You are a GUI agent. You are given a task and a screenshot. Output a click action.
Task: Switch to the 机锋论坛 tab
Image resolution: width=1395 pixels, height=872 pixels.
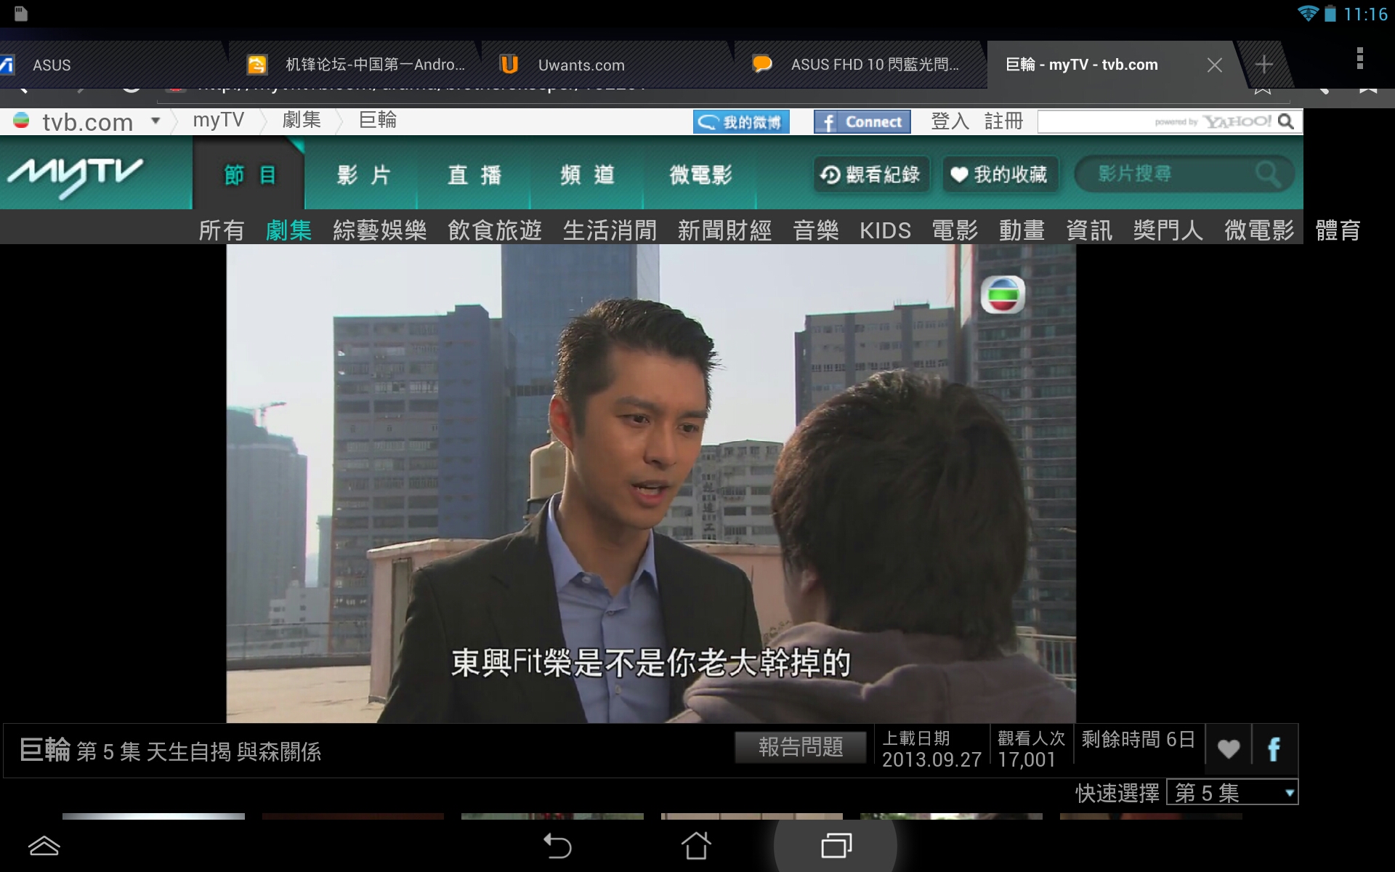tap(356, 65)
